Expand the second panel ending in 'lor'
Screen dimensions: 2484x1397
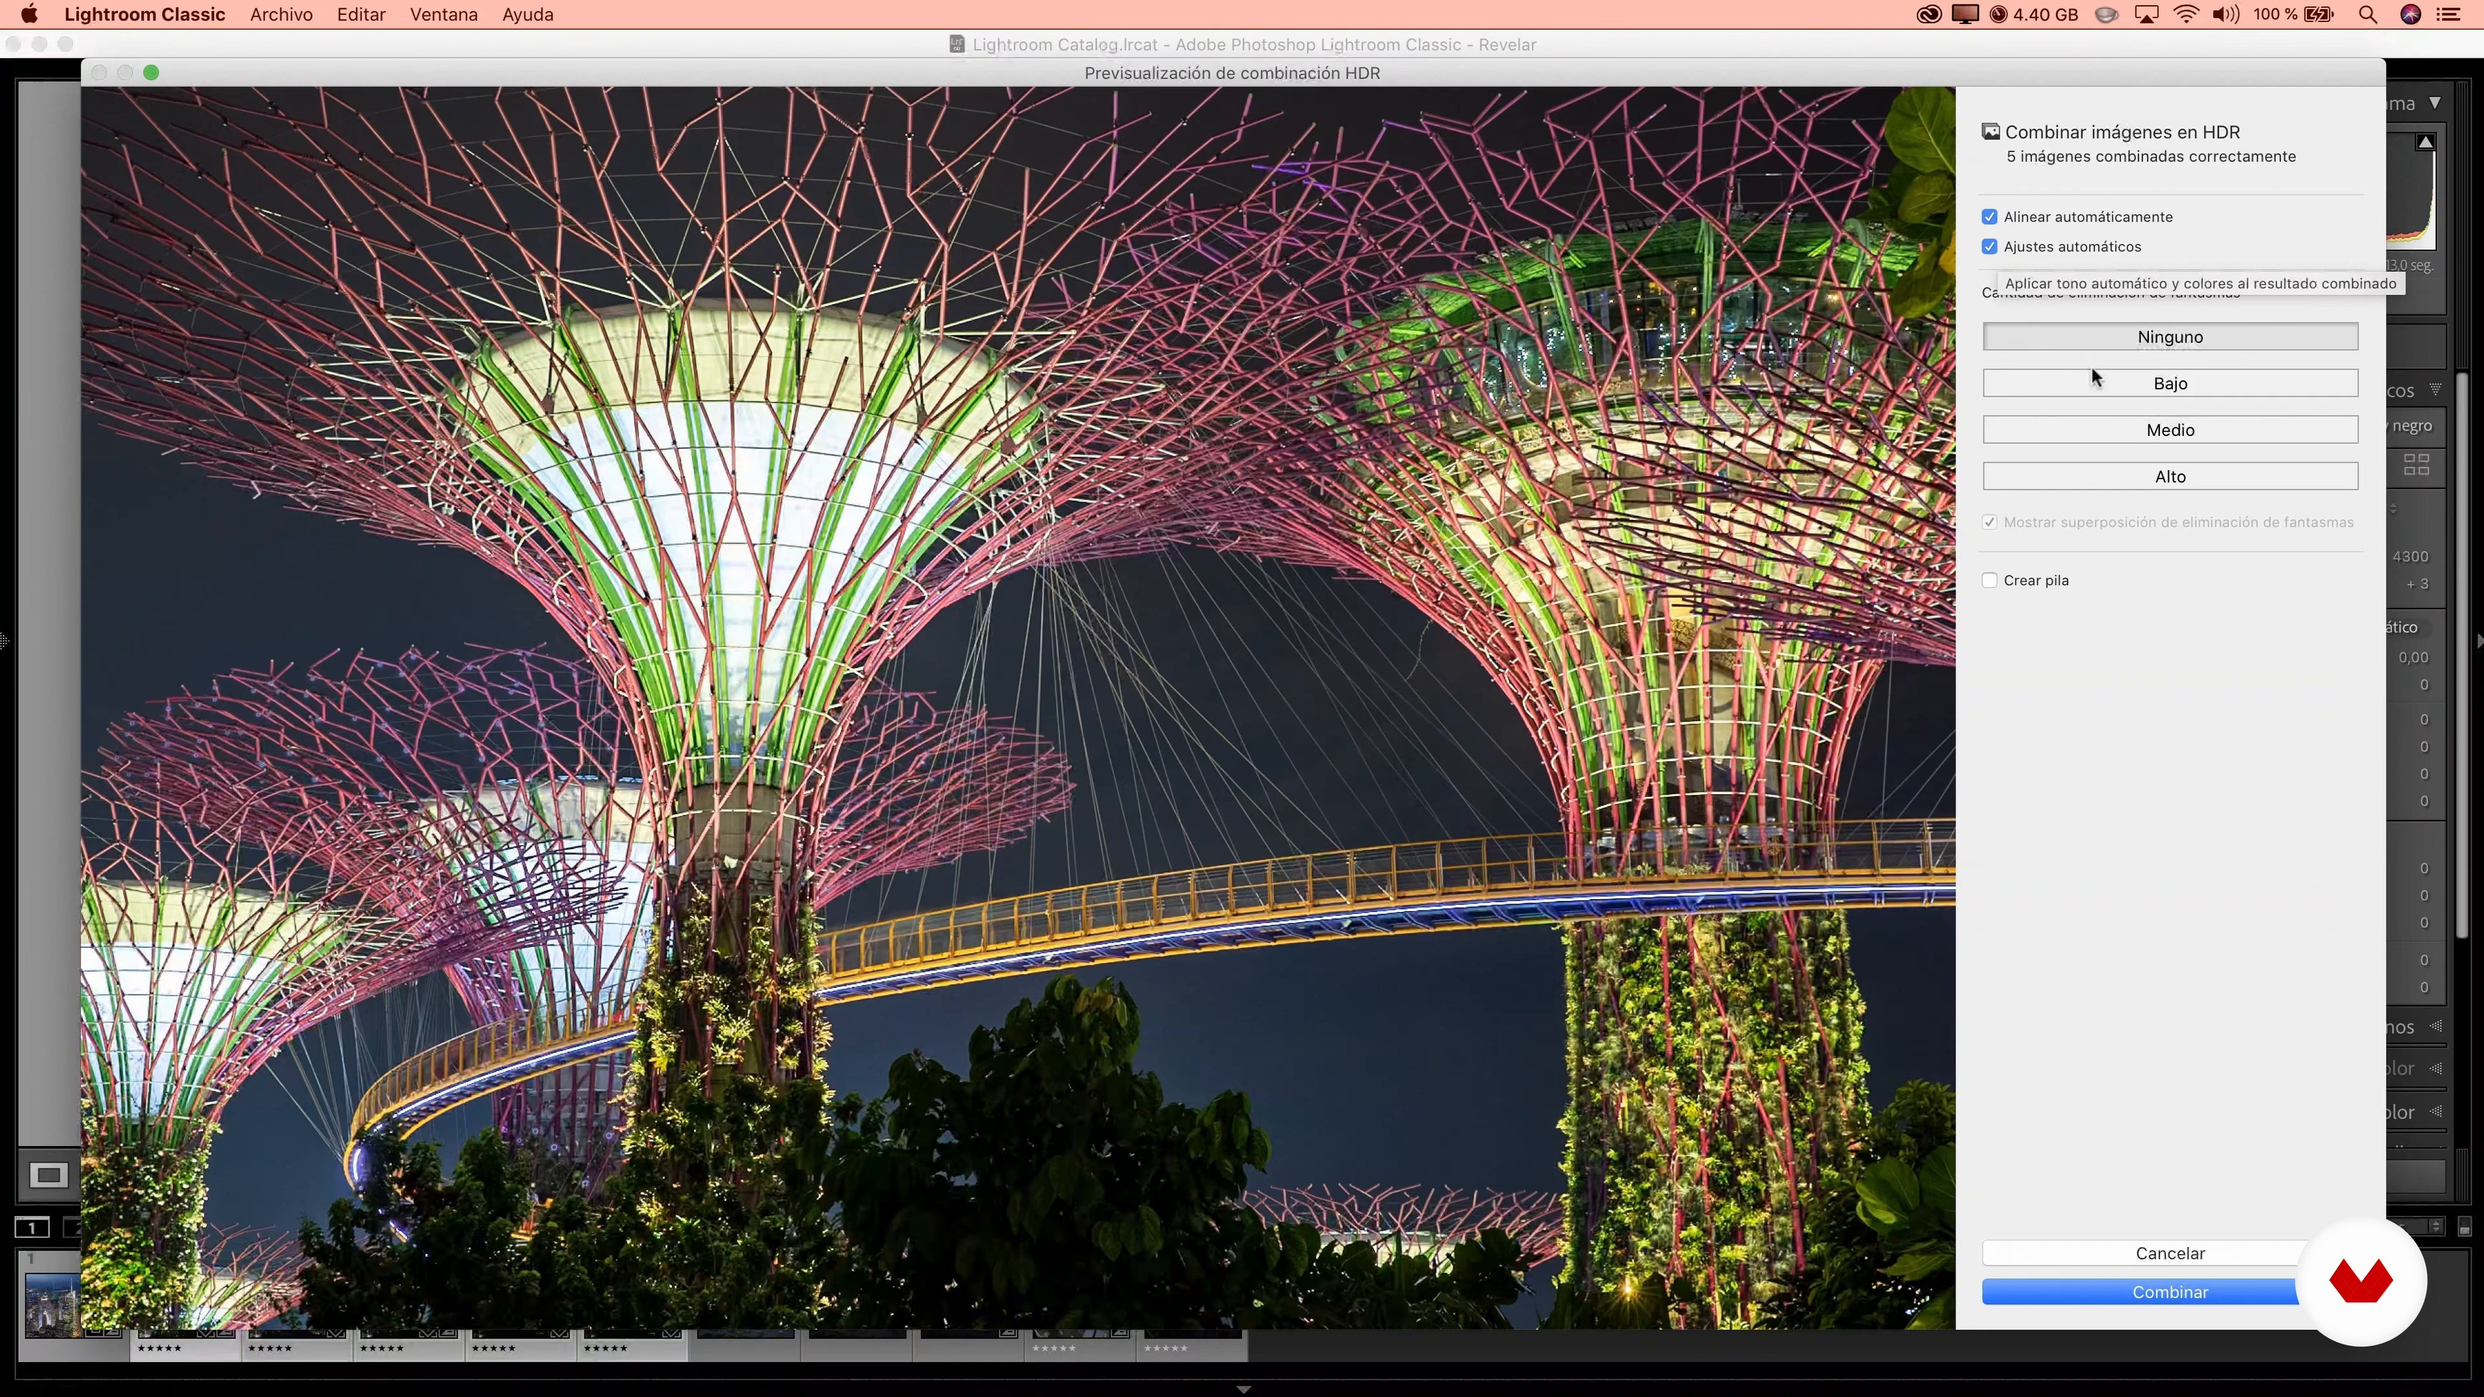coord(2435,1112)
